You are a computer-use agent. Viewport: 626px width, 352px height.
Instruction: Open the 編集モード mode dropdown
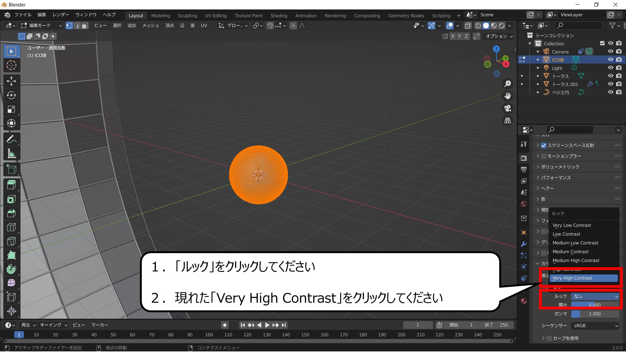(x=41, y=26)
